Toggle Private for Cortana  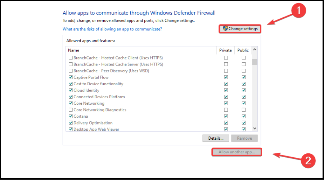click(x=226, y=116)
